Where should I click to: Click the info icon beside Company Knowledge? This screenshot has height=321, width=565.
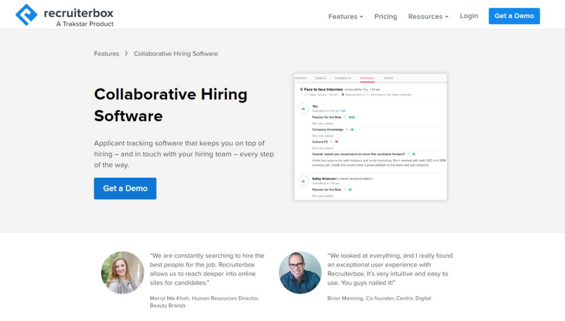pyautogui.click(x=347, y=129)
